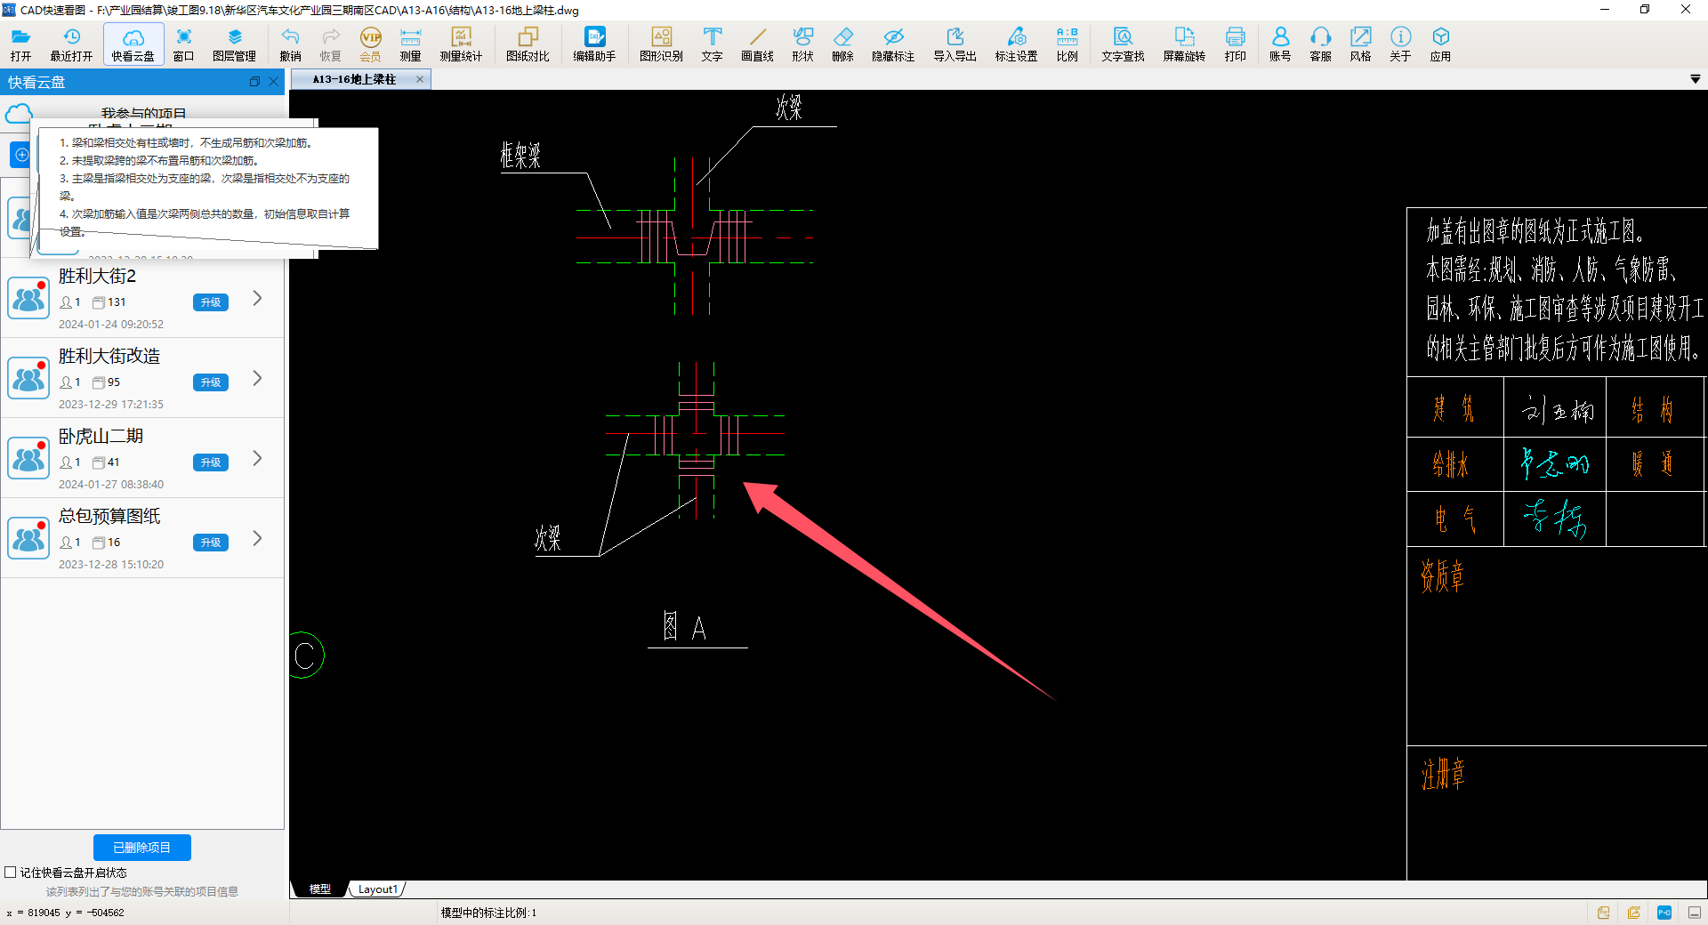The height and width of the screenshot is (925, 1708).
Task: Click 升级 for 胜利大街改造
Action: click(x=211, y=382)
